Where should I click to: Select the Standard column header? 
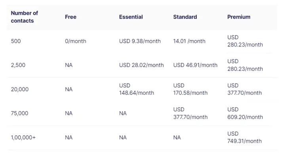(185, 17)
